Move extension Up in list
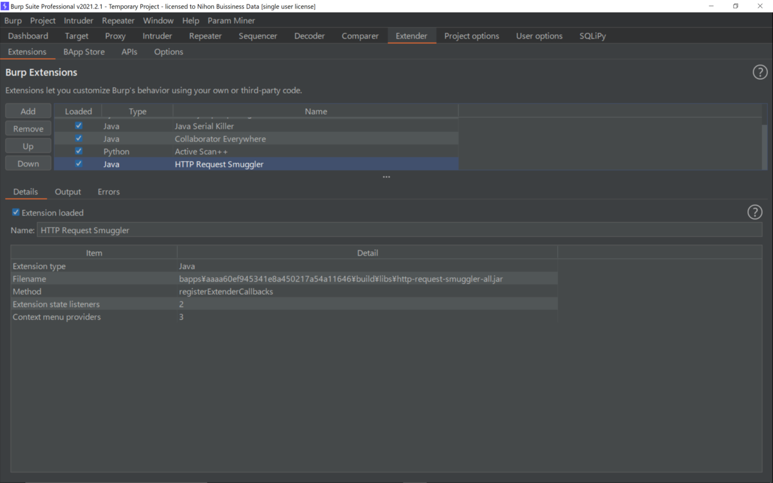Viewport: 773px width, 483px height. click(x=28, y=146)
